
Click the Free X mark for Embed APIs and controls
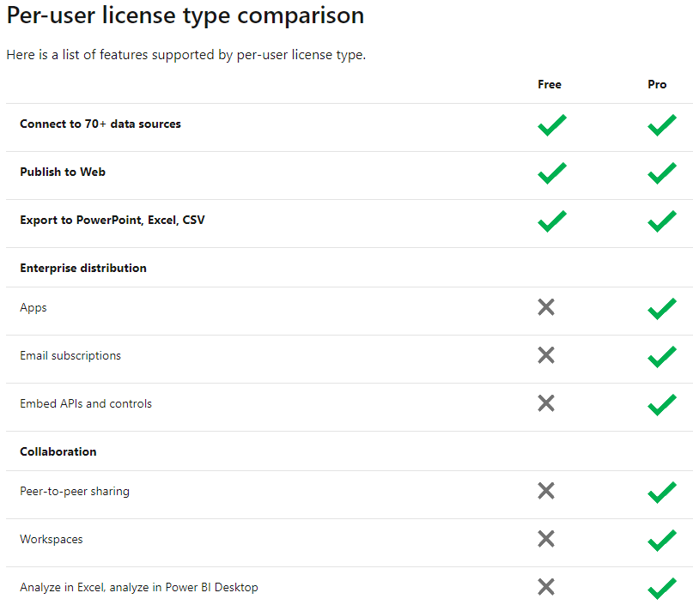pyautogui.click(x=546, y=403)
